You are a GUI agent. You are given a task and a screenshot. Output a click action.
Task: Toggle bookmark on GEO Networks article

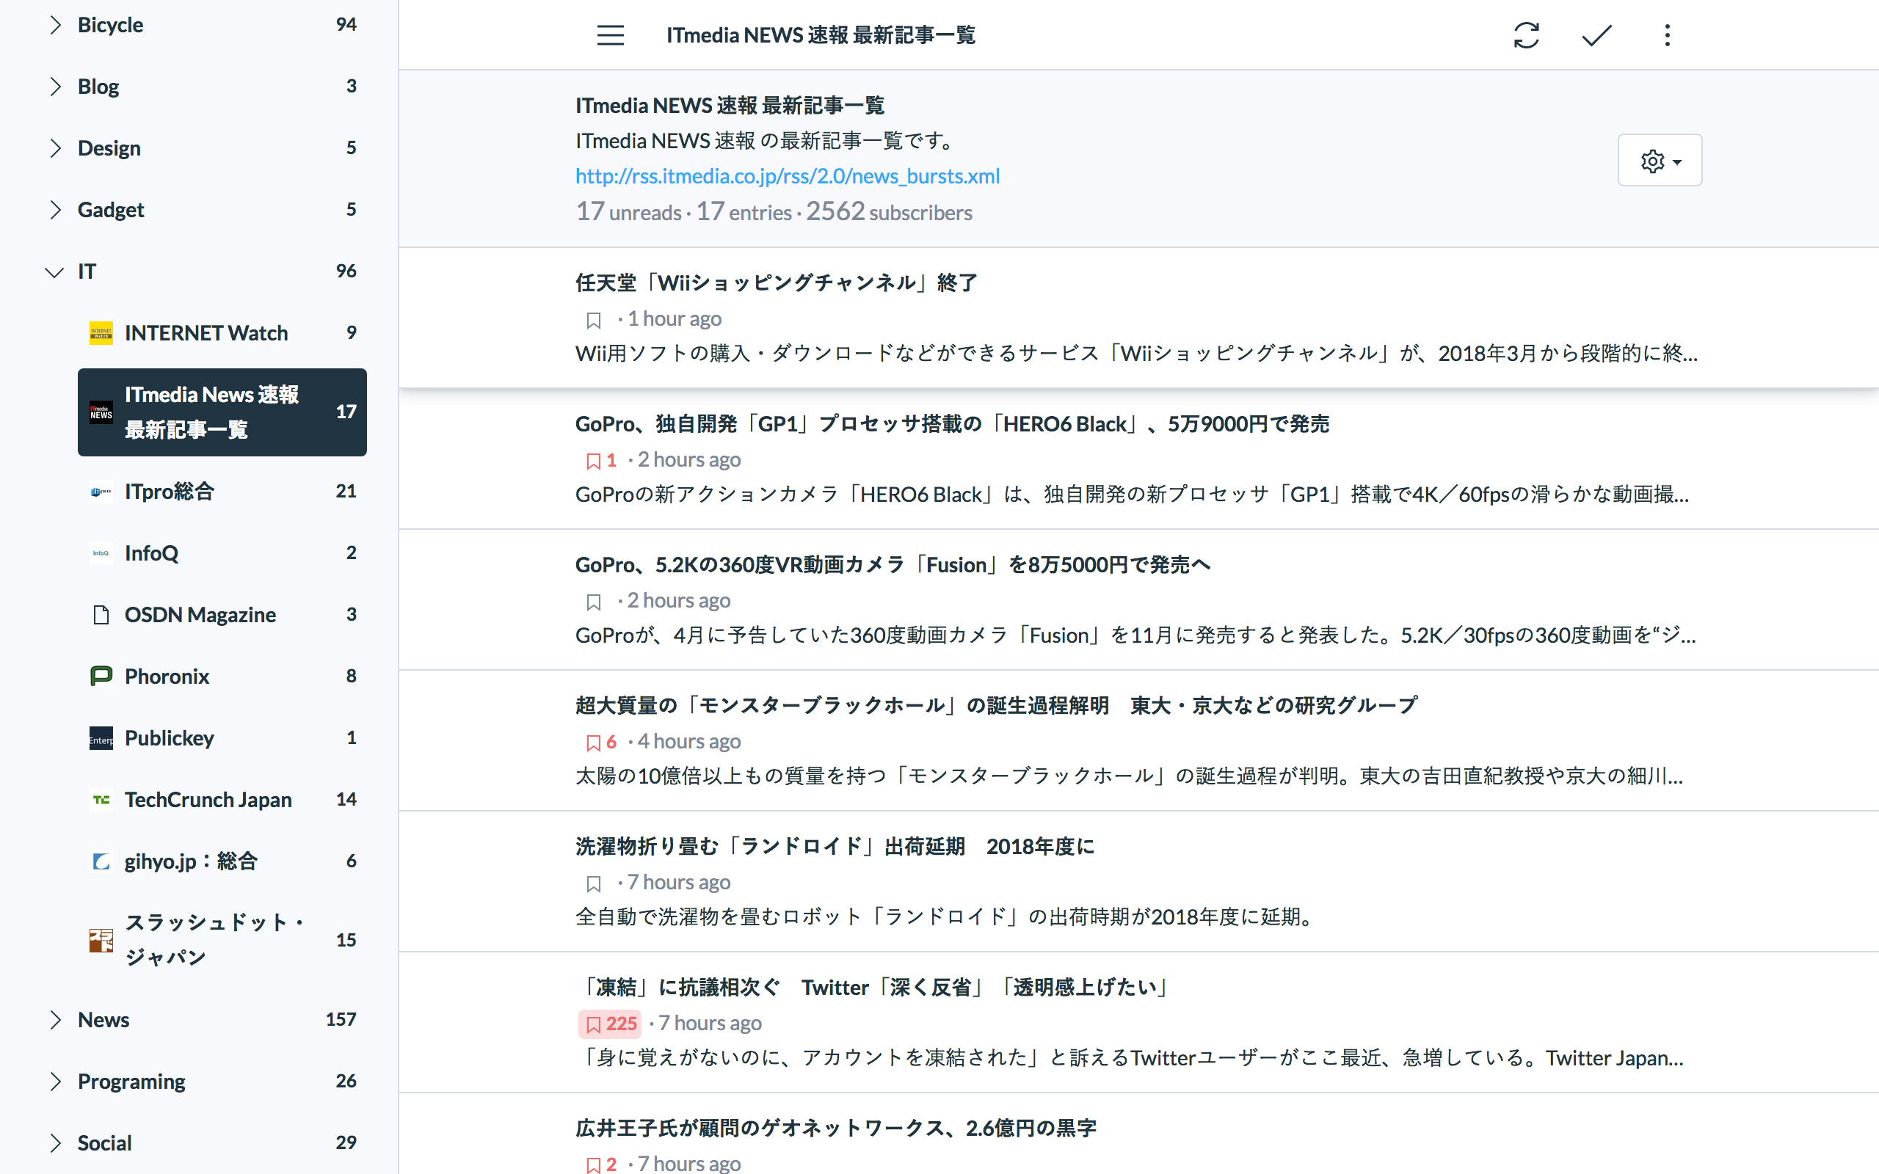(x=601, y=1164)
